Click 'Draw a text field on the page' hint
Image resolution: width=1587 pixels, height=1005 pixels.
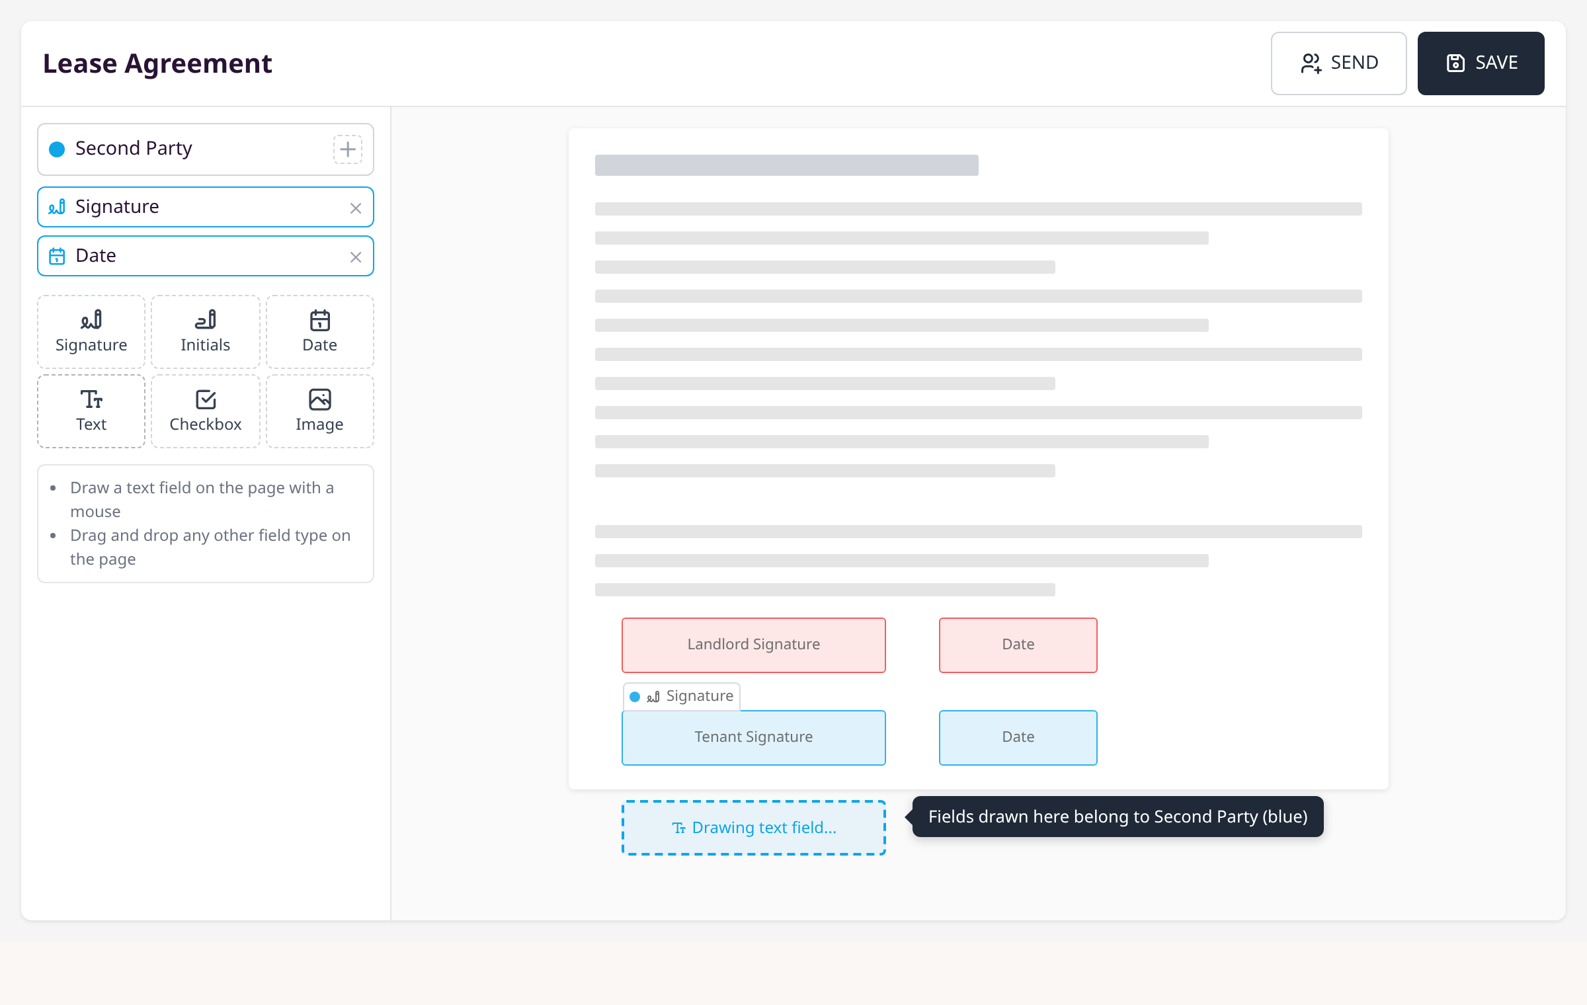pyautogui.click(x=202, y=500)
